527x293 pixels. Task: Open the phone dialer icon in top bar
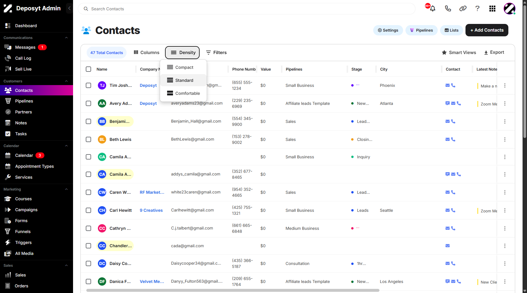[448, 9]
